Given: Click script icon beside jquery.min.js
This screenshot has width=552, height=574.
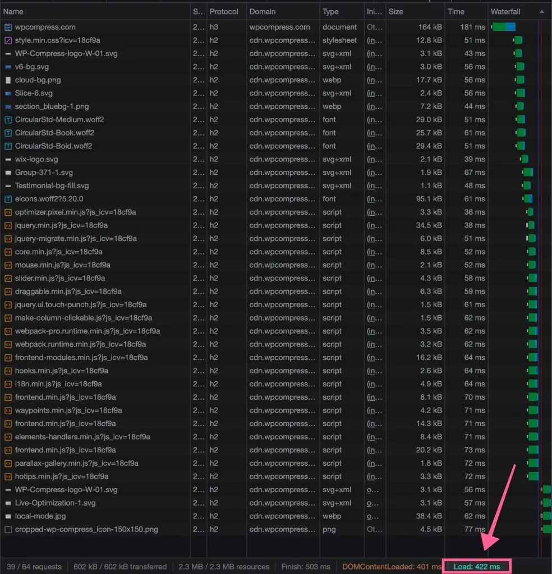Looking at the screenshot, I should (x=8, y=225).
